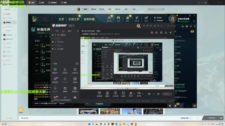Open the 商店 tab in WeGame top bar
The image size is (225, 126).
click(x=41, y=3)
